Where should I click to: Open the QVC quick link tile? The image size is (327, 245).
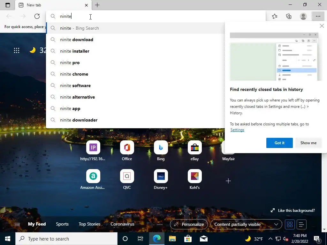coord(127,180)
